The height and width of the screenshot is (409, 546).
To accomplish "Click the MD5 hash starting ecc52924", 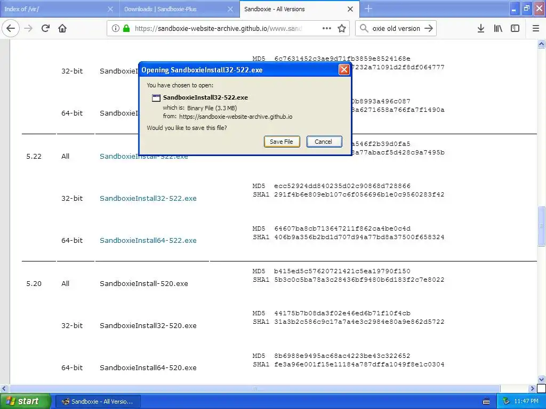I will point(342,186).
